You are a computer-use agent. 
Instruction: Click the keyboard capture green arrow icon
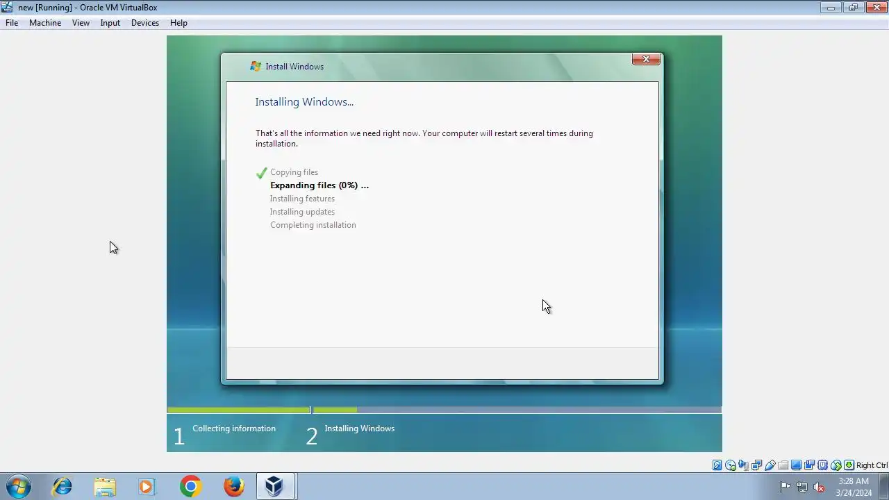849,465
